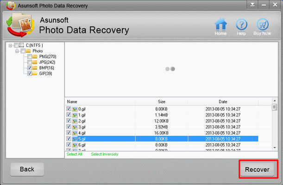Image resolution: width=283 pixels, height=185 pixels.
Task: Uncheck the 3.gif file checkbox
Action: pyautogui.click(x=69, y=127)
